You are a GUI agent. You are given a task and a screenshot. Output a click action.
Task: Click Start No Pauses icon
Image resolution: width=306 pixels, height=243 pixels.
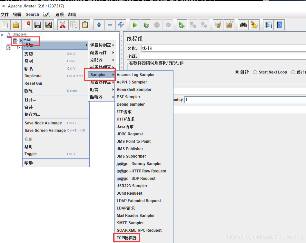146,25
